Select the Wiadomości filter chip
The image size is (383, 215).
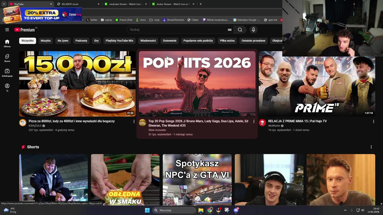148,41
